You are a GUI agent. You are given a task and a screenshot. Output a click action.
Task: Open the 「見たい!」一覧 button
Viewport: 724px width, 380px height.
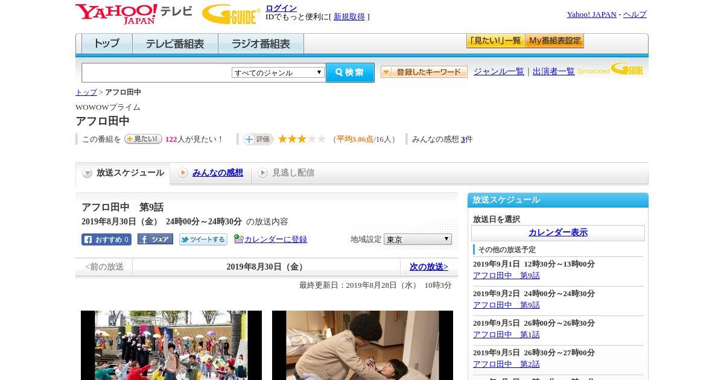tap(495, 41)
